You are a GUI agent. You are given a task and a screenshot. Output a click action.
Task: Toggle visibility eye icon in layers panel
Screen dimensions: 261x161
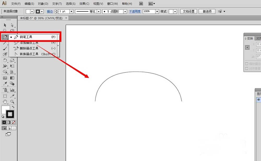(258, 100)
